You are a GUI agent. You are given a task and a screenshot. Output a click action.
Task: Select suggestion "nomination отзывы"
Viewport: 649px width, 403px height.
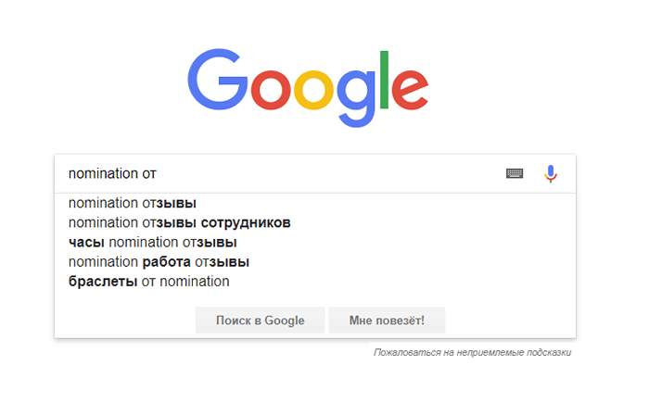click(133, 203)
